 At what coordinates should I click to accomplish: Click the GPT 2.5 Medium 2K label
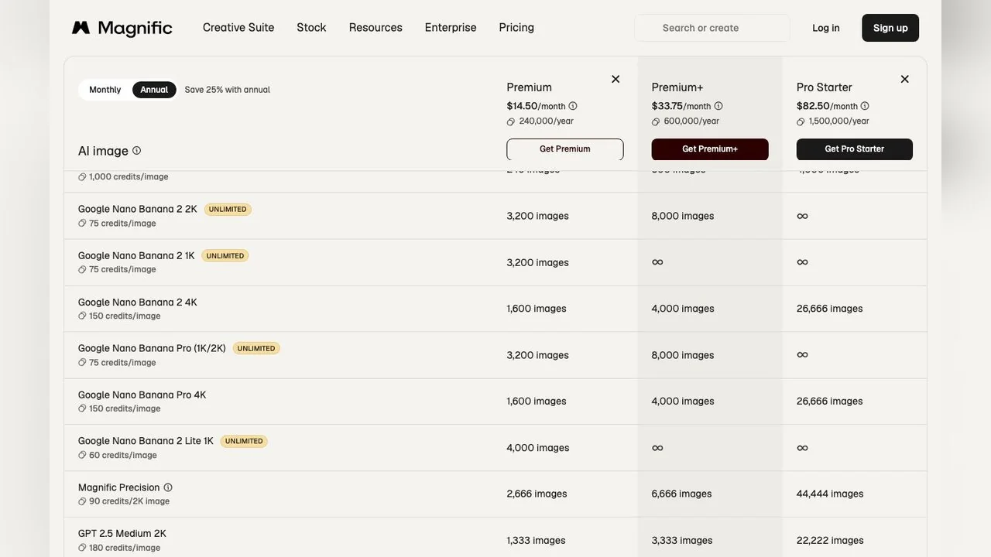(x=122, y=534)
